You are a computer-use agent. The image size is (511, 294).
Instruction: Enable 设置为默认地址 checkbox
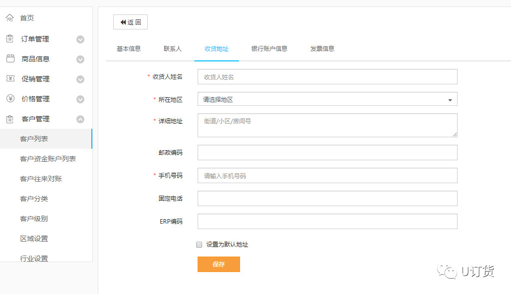[x=199, y=245]
